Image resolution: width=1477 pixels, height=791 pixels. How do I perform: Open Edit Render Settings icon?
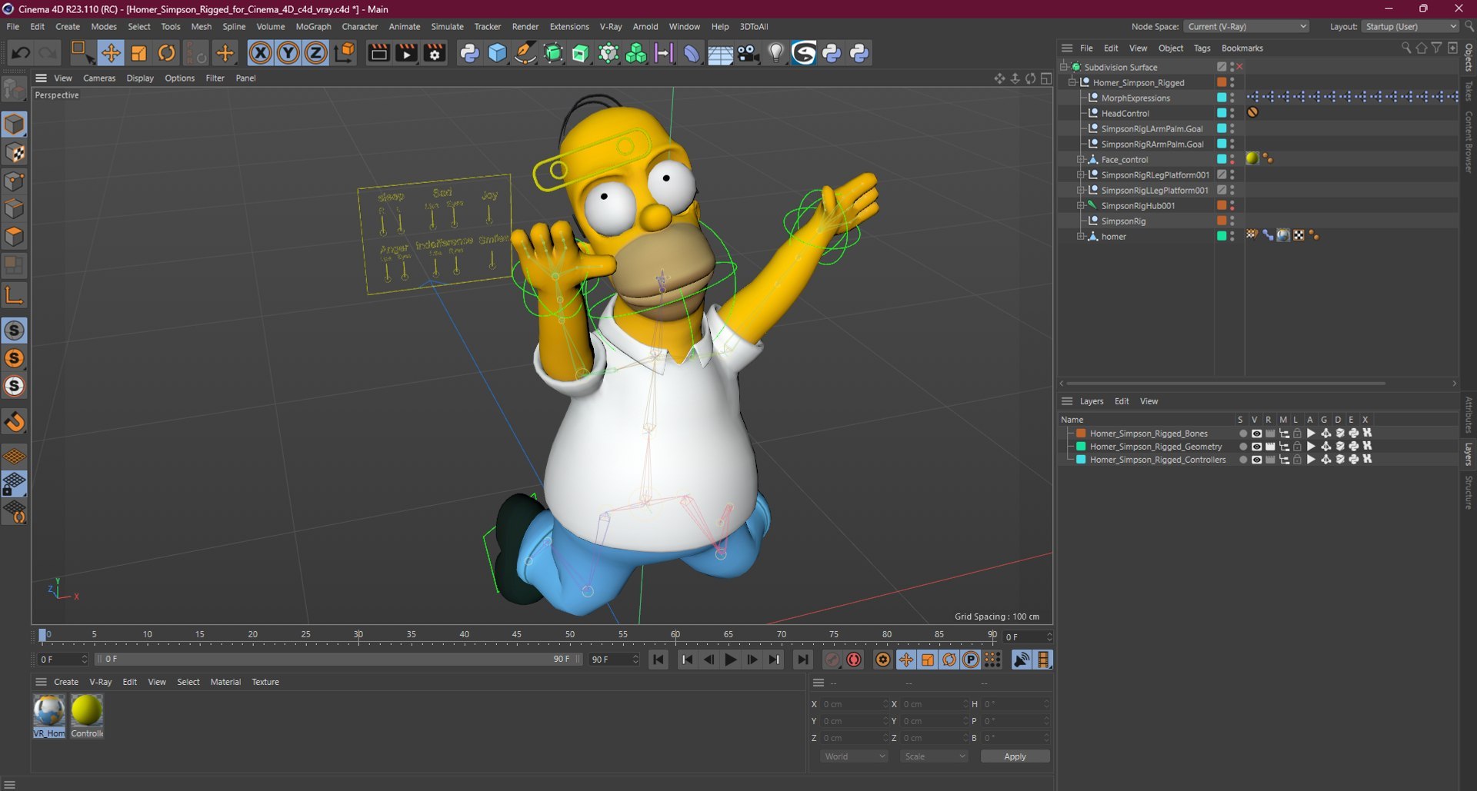(435, 53)
